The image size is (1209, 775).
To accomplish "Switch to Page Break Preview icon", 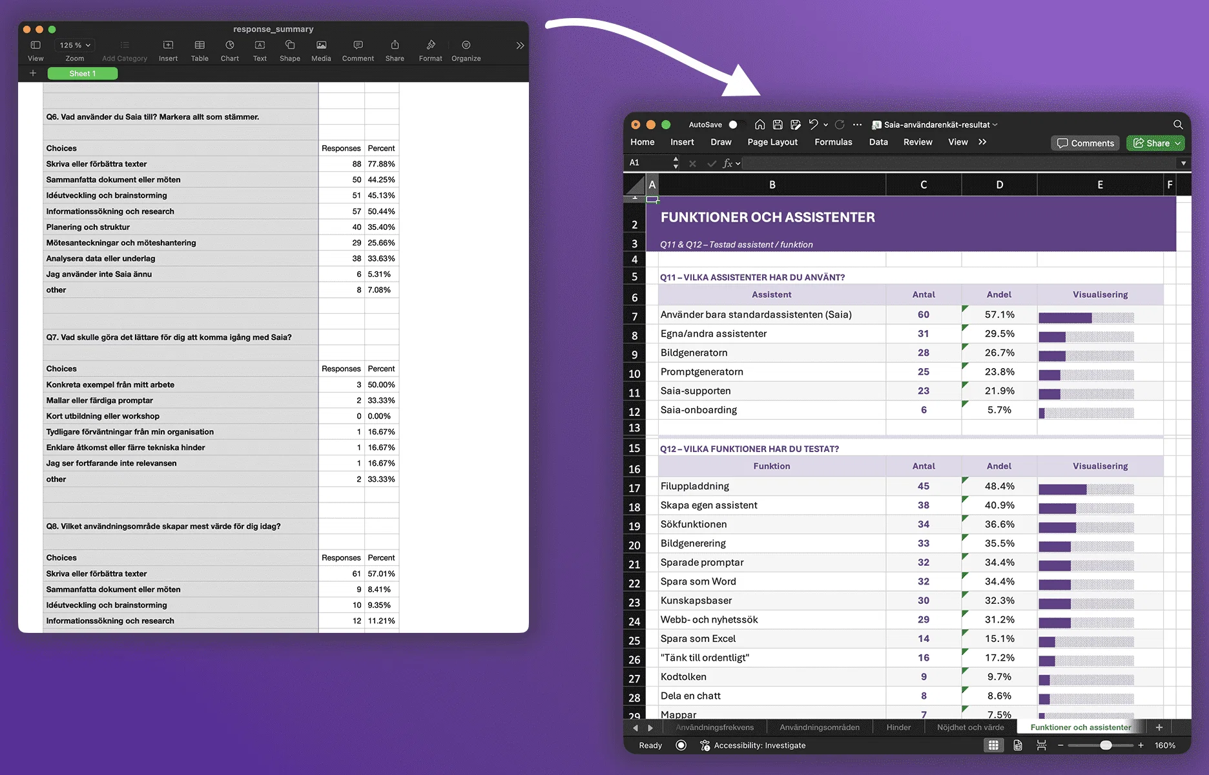I will (x=1041, y=745).
